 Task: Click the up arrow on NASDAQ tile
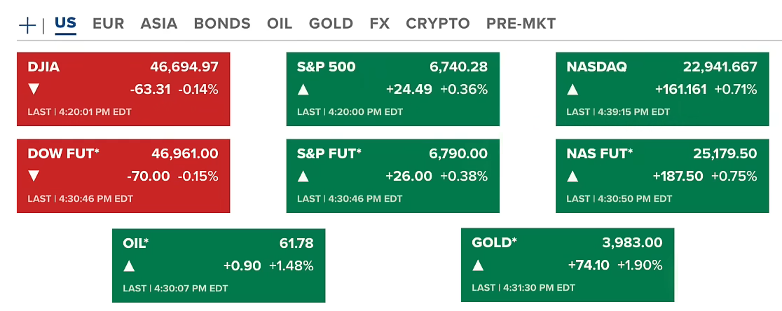[x=572, y=89]
